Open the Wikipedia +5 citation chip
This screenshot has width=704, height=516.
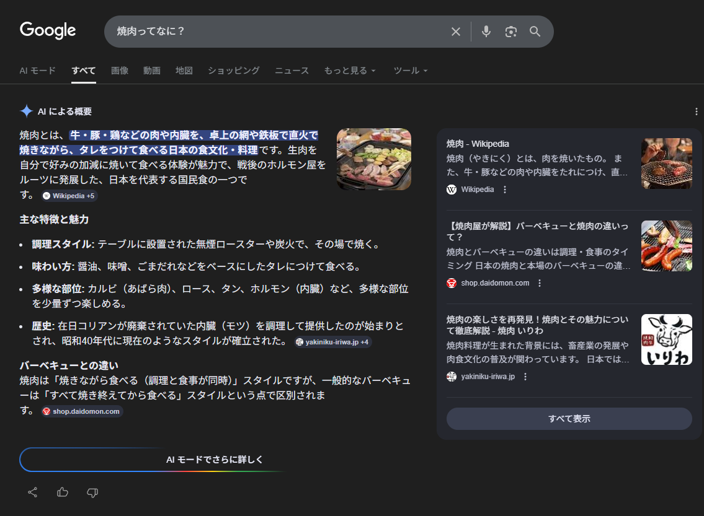pyautogui.click(x=69, y=196)
